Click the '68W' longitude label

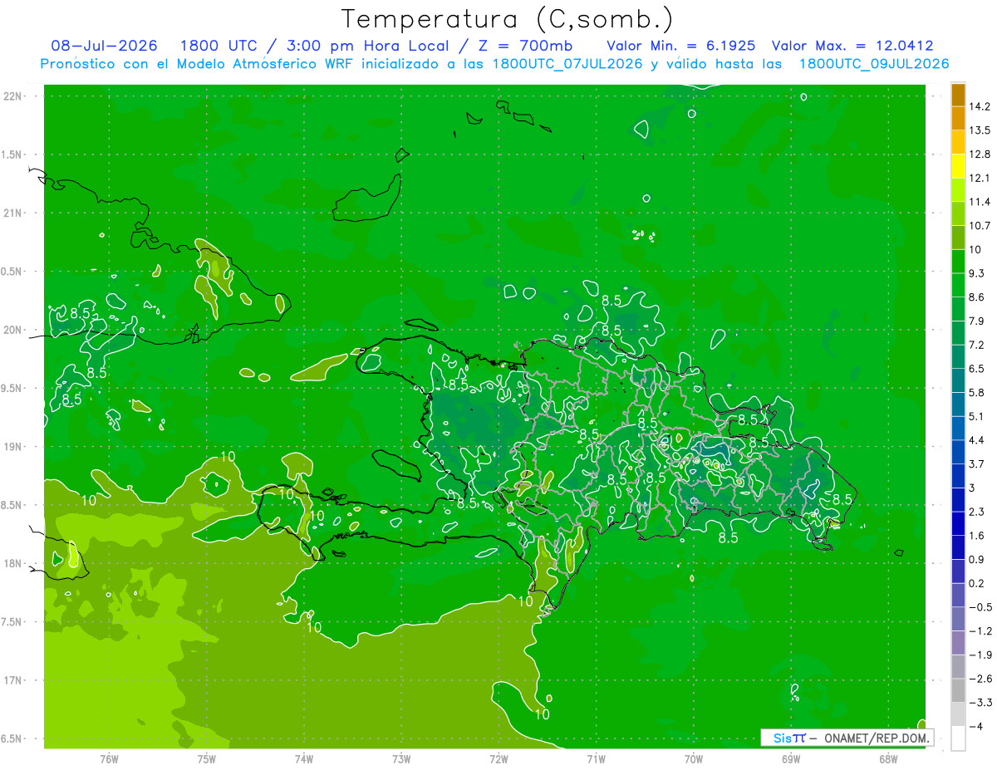(x=888, y=758)
